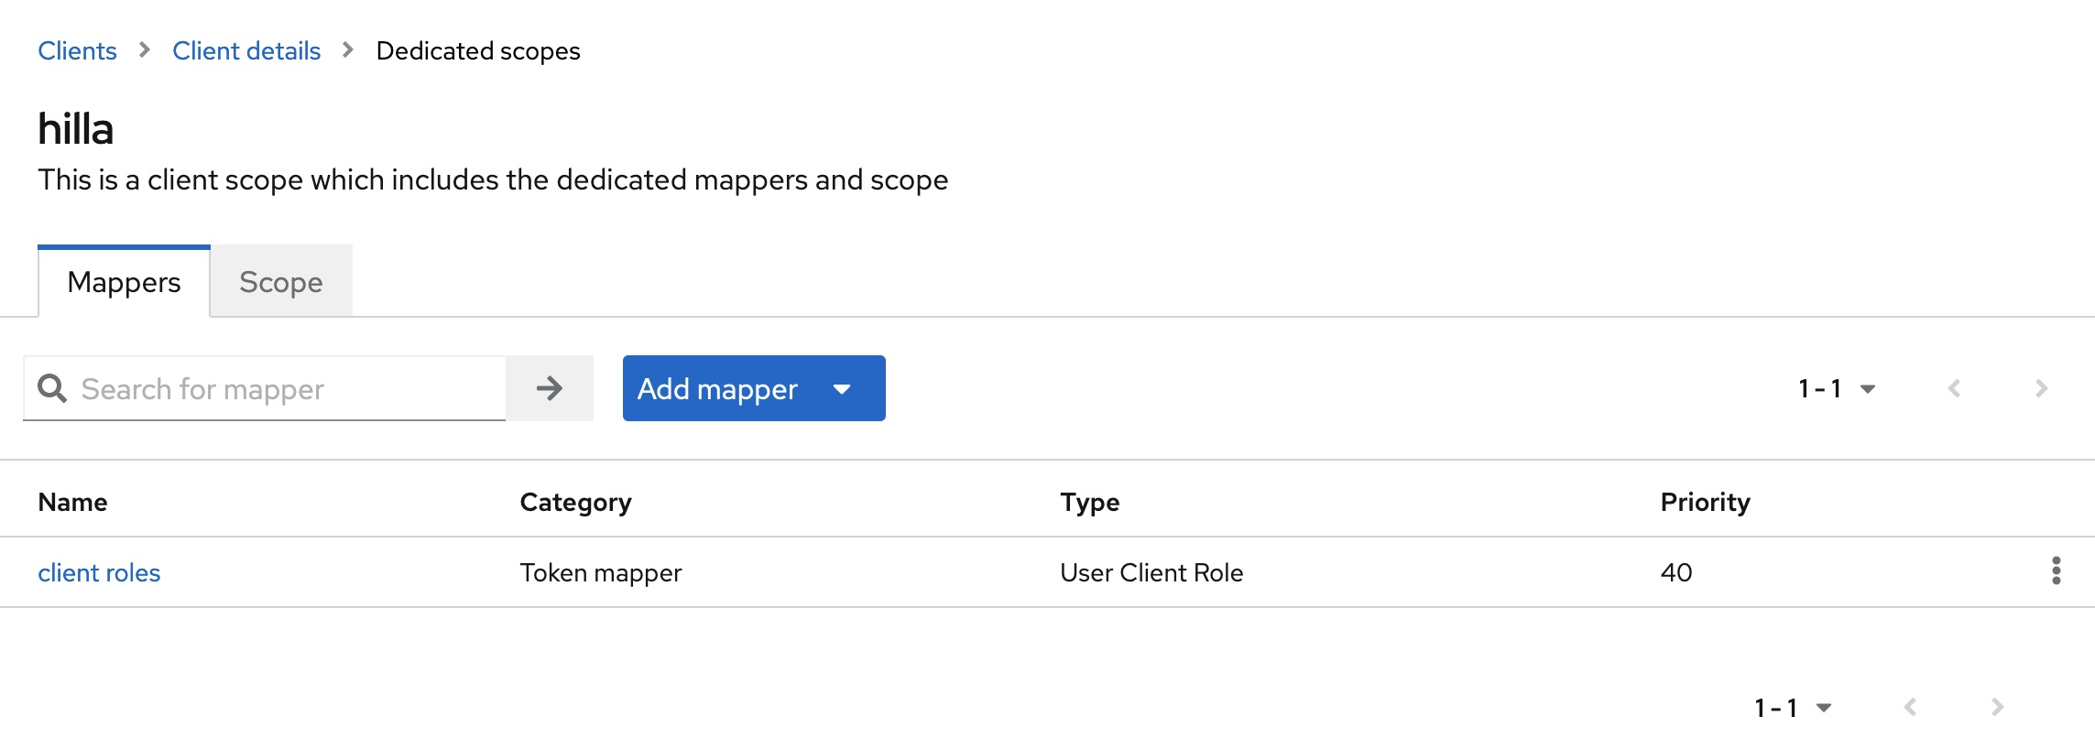The width and height of the screenshot is (2095, 749).
Task: Click the Priority column header
Action: click(x=1705, y=502)
